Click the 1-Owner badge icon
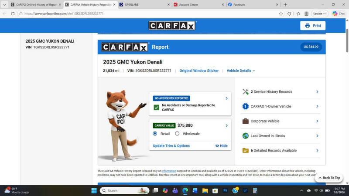The height and width of the screenshot is (196, 349). coord(245,106)
